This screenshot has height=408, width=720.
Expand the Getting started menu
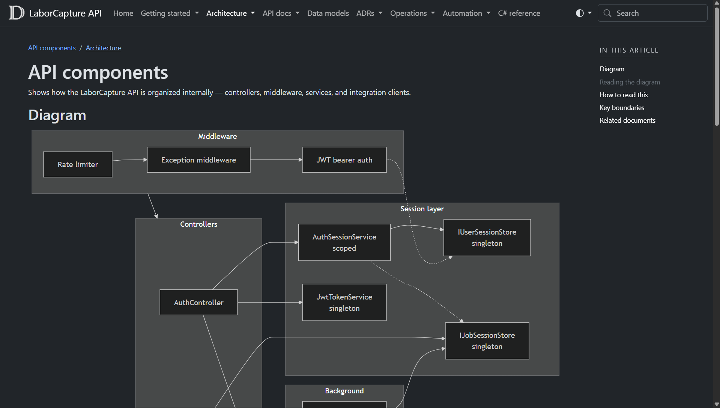pos(170,13)
